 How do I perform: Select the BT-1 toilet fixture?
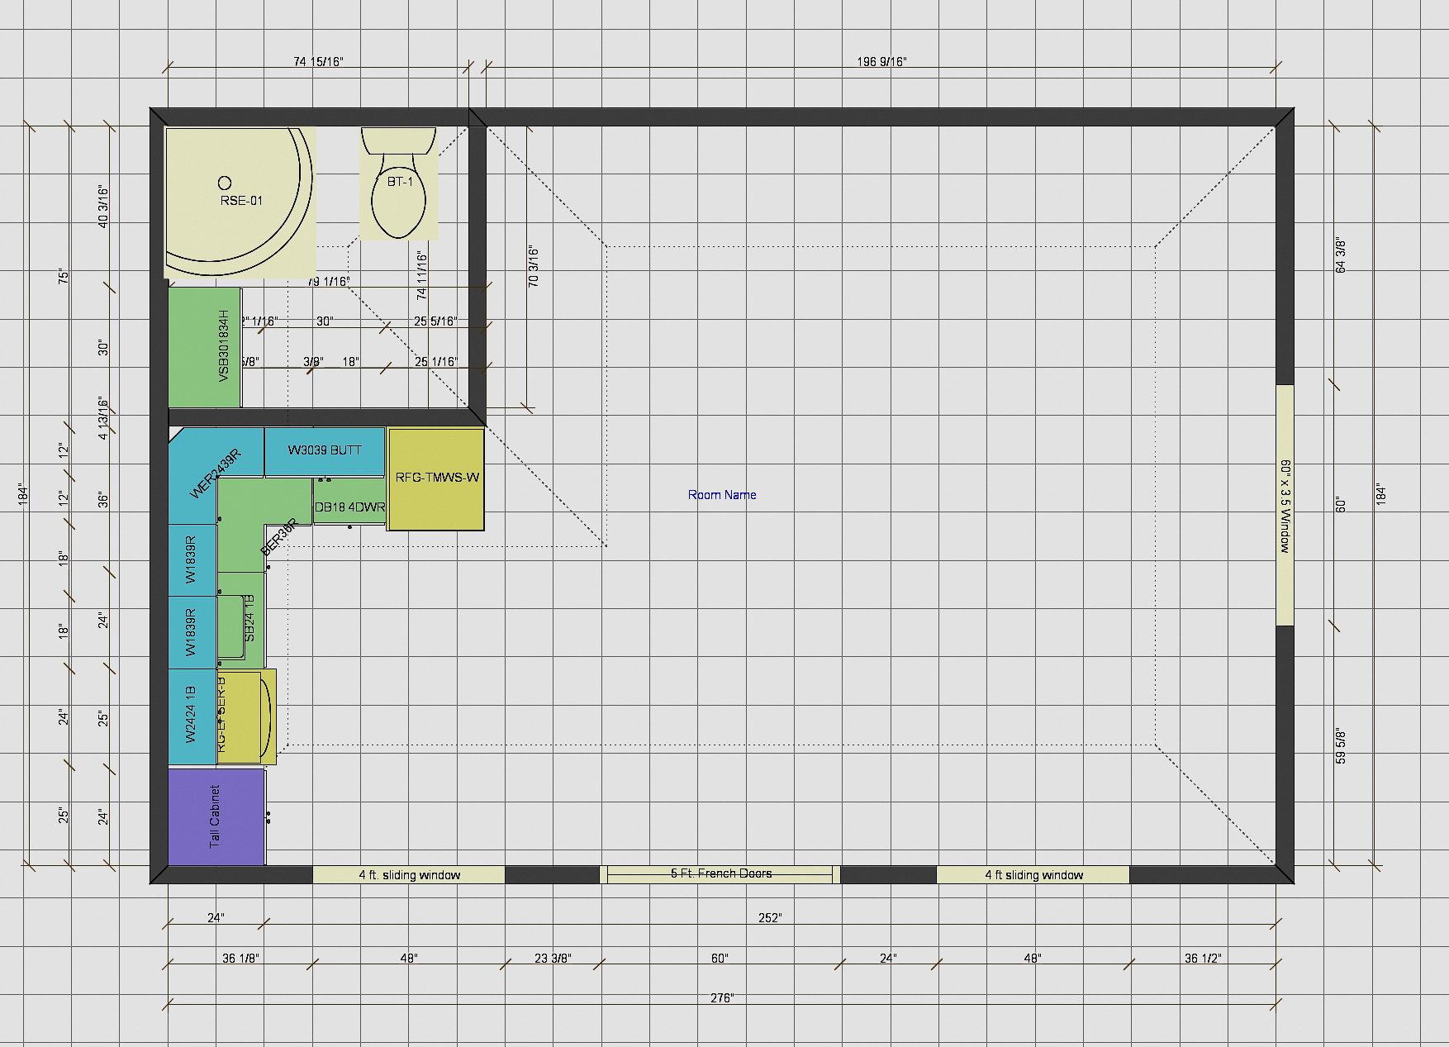tap(399, 183)
